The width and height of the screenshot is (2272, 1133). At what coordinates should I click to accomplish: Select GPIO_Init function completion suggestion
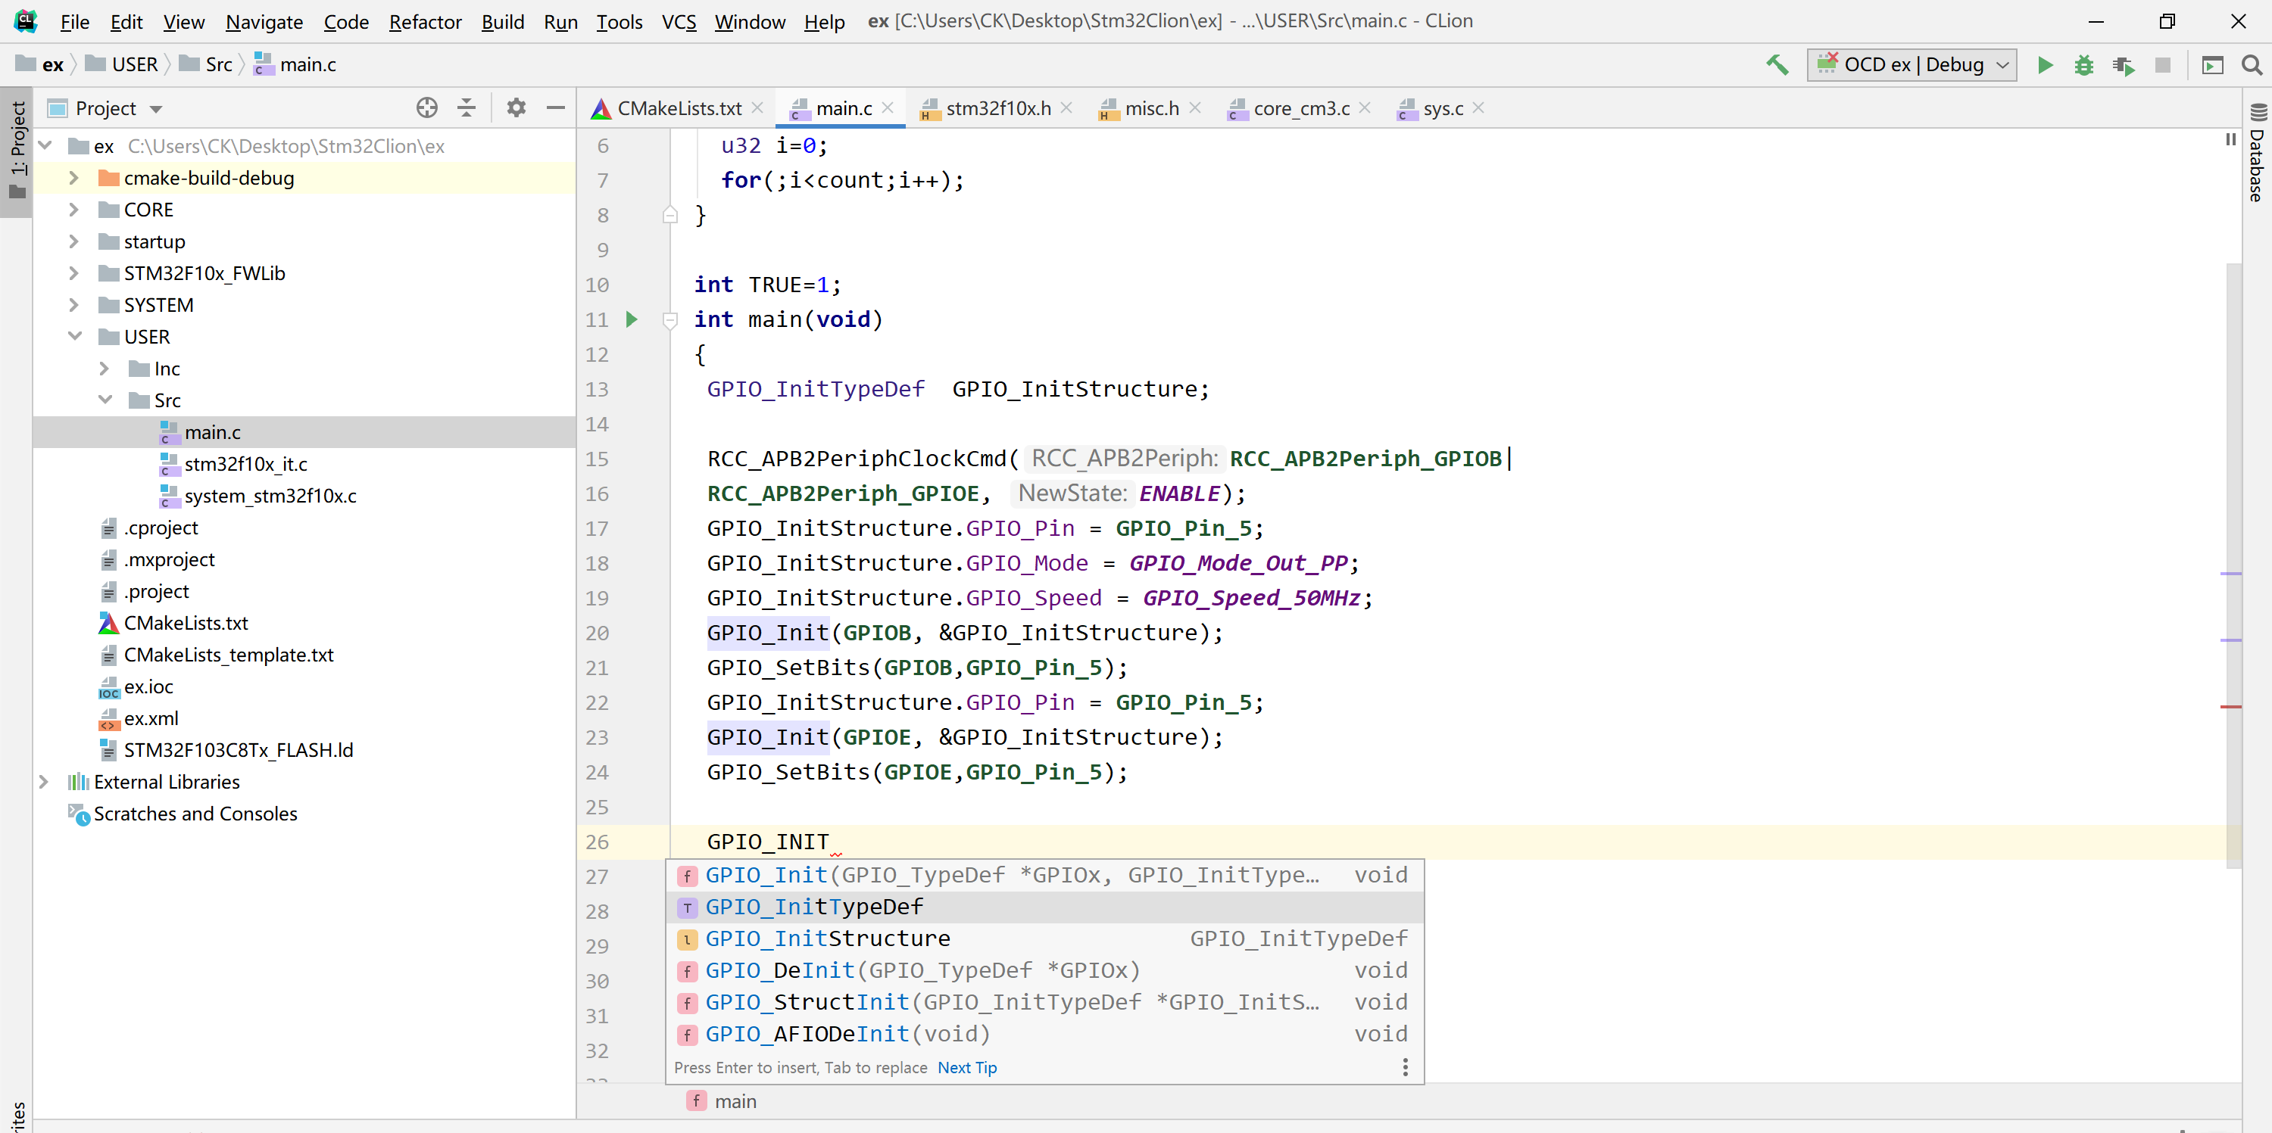(1044, 875)
